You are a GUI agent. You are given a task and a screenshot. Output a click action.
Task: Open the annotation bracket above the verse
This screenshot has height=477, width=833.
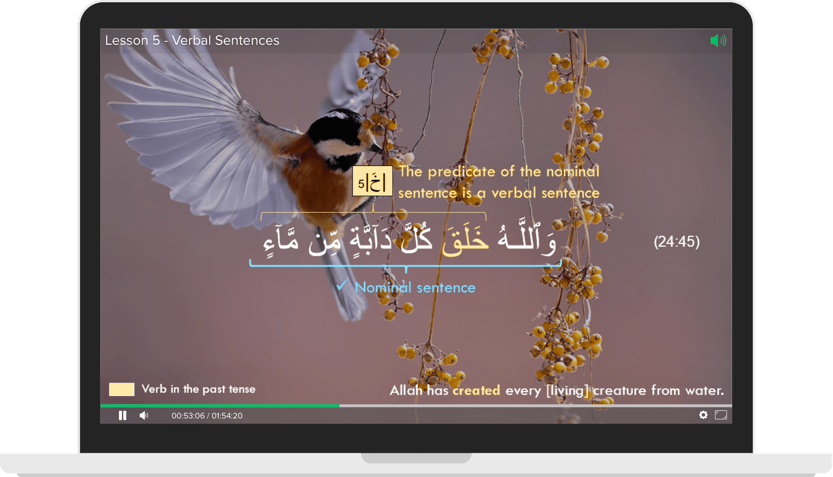tap(374, 212)
